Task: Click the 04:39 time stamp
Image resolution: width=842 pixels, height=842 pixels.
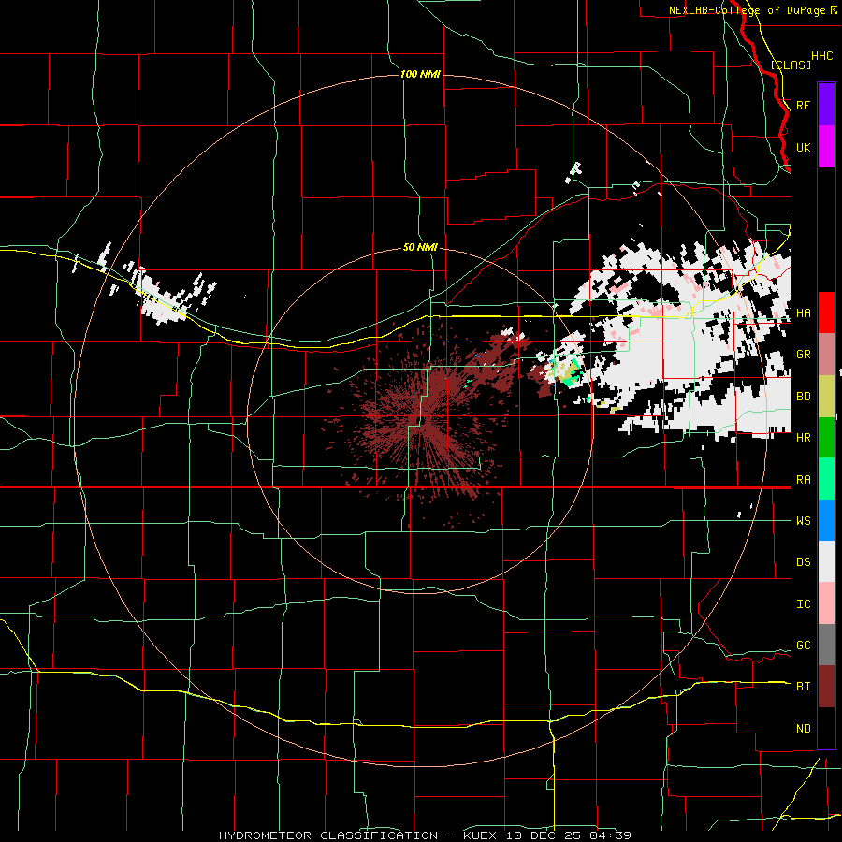Action: (x=610, y=835)
